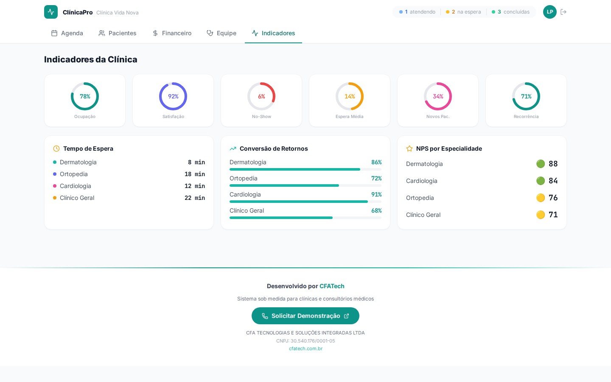Open the Agenda section
Viewport: 611px width, 382px height.
(x=67, y=33)
